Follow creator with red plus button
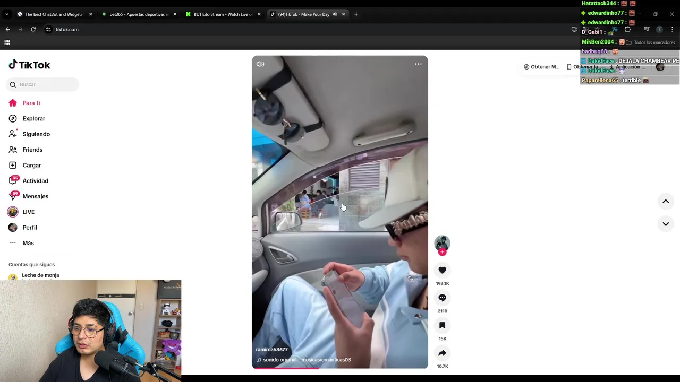This screenshot has width=680, height=382. [x=442, y=252]
